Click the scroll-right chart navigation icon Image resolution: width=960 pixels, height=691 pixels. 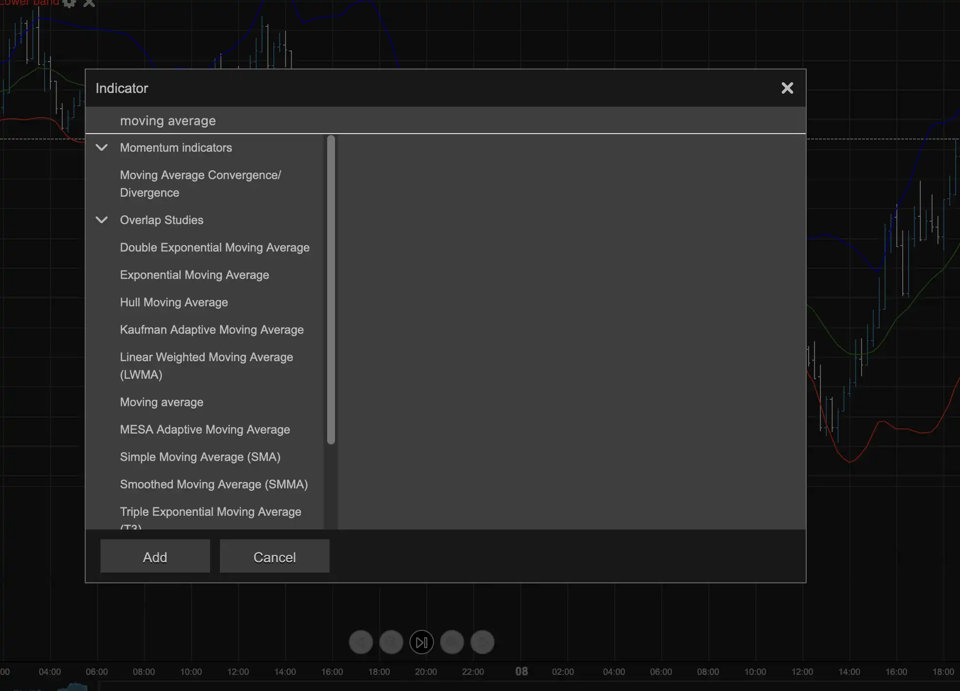482,642
